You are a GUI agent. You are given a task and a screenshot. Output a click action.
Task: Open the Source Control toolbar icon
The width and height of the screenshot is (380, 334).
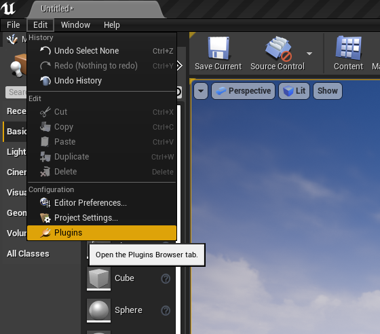tap(278, 48)
